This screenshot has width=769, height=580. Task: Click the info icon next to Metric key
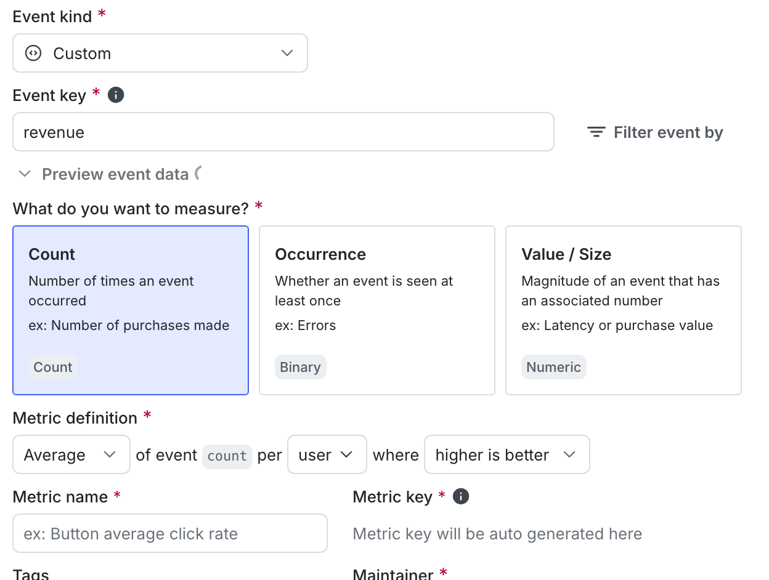[x=460, y=496]
